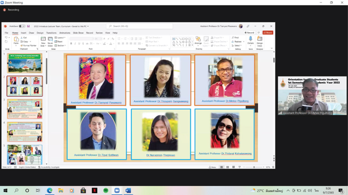Click the Notes button in status bar
Image resolution: width=348 pixels, height=195 pixels.
pos(213,167)
